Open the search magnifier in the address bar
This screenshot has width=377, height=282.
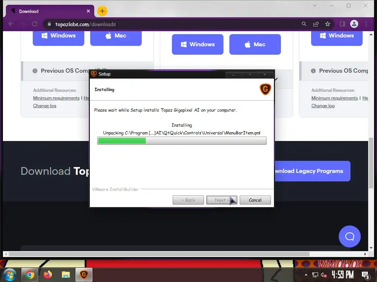[x=304, y=24]
